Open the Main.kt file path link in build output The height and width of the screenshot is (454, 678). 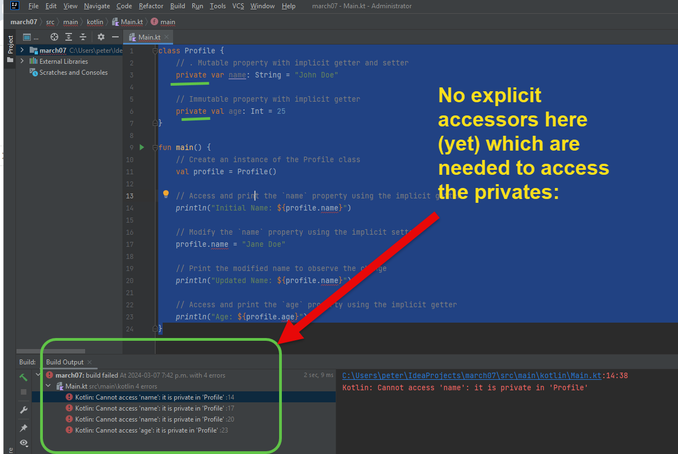coord(472,376)
